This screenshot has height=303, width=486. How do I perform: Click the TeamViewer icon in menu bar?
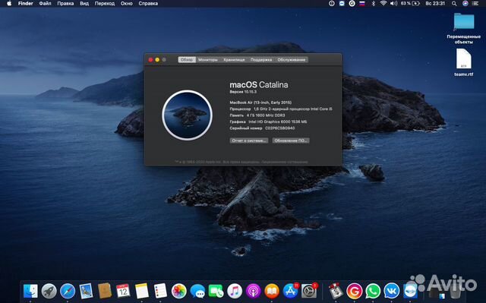342,3
